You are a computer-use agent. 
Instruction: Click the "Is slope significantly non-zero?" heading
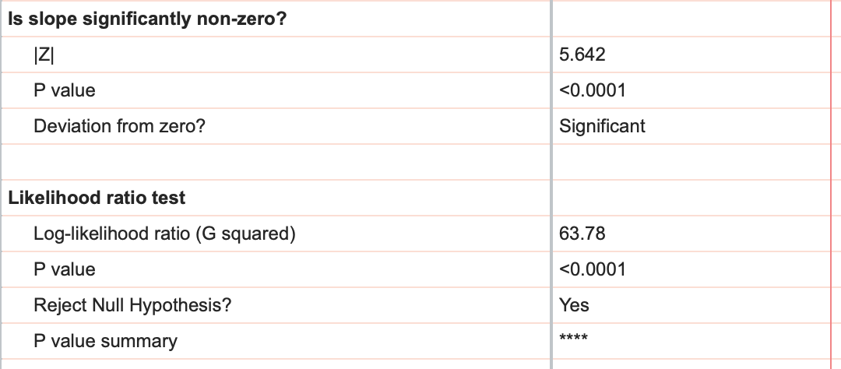pyautogui.click(x=147, y=19)
